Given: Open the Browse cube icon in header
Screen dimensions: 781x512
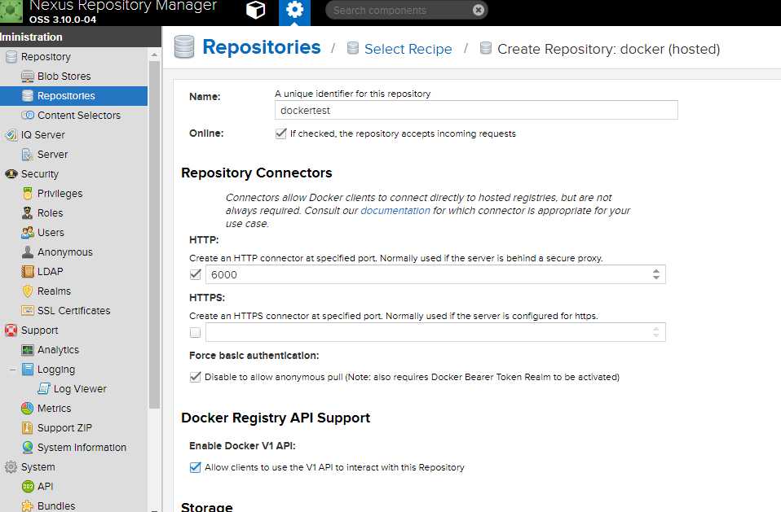Looking at the screenshot, I should point(255,11).
